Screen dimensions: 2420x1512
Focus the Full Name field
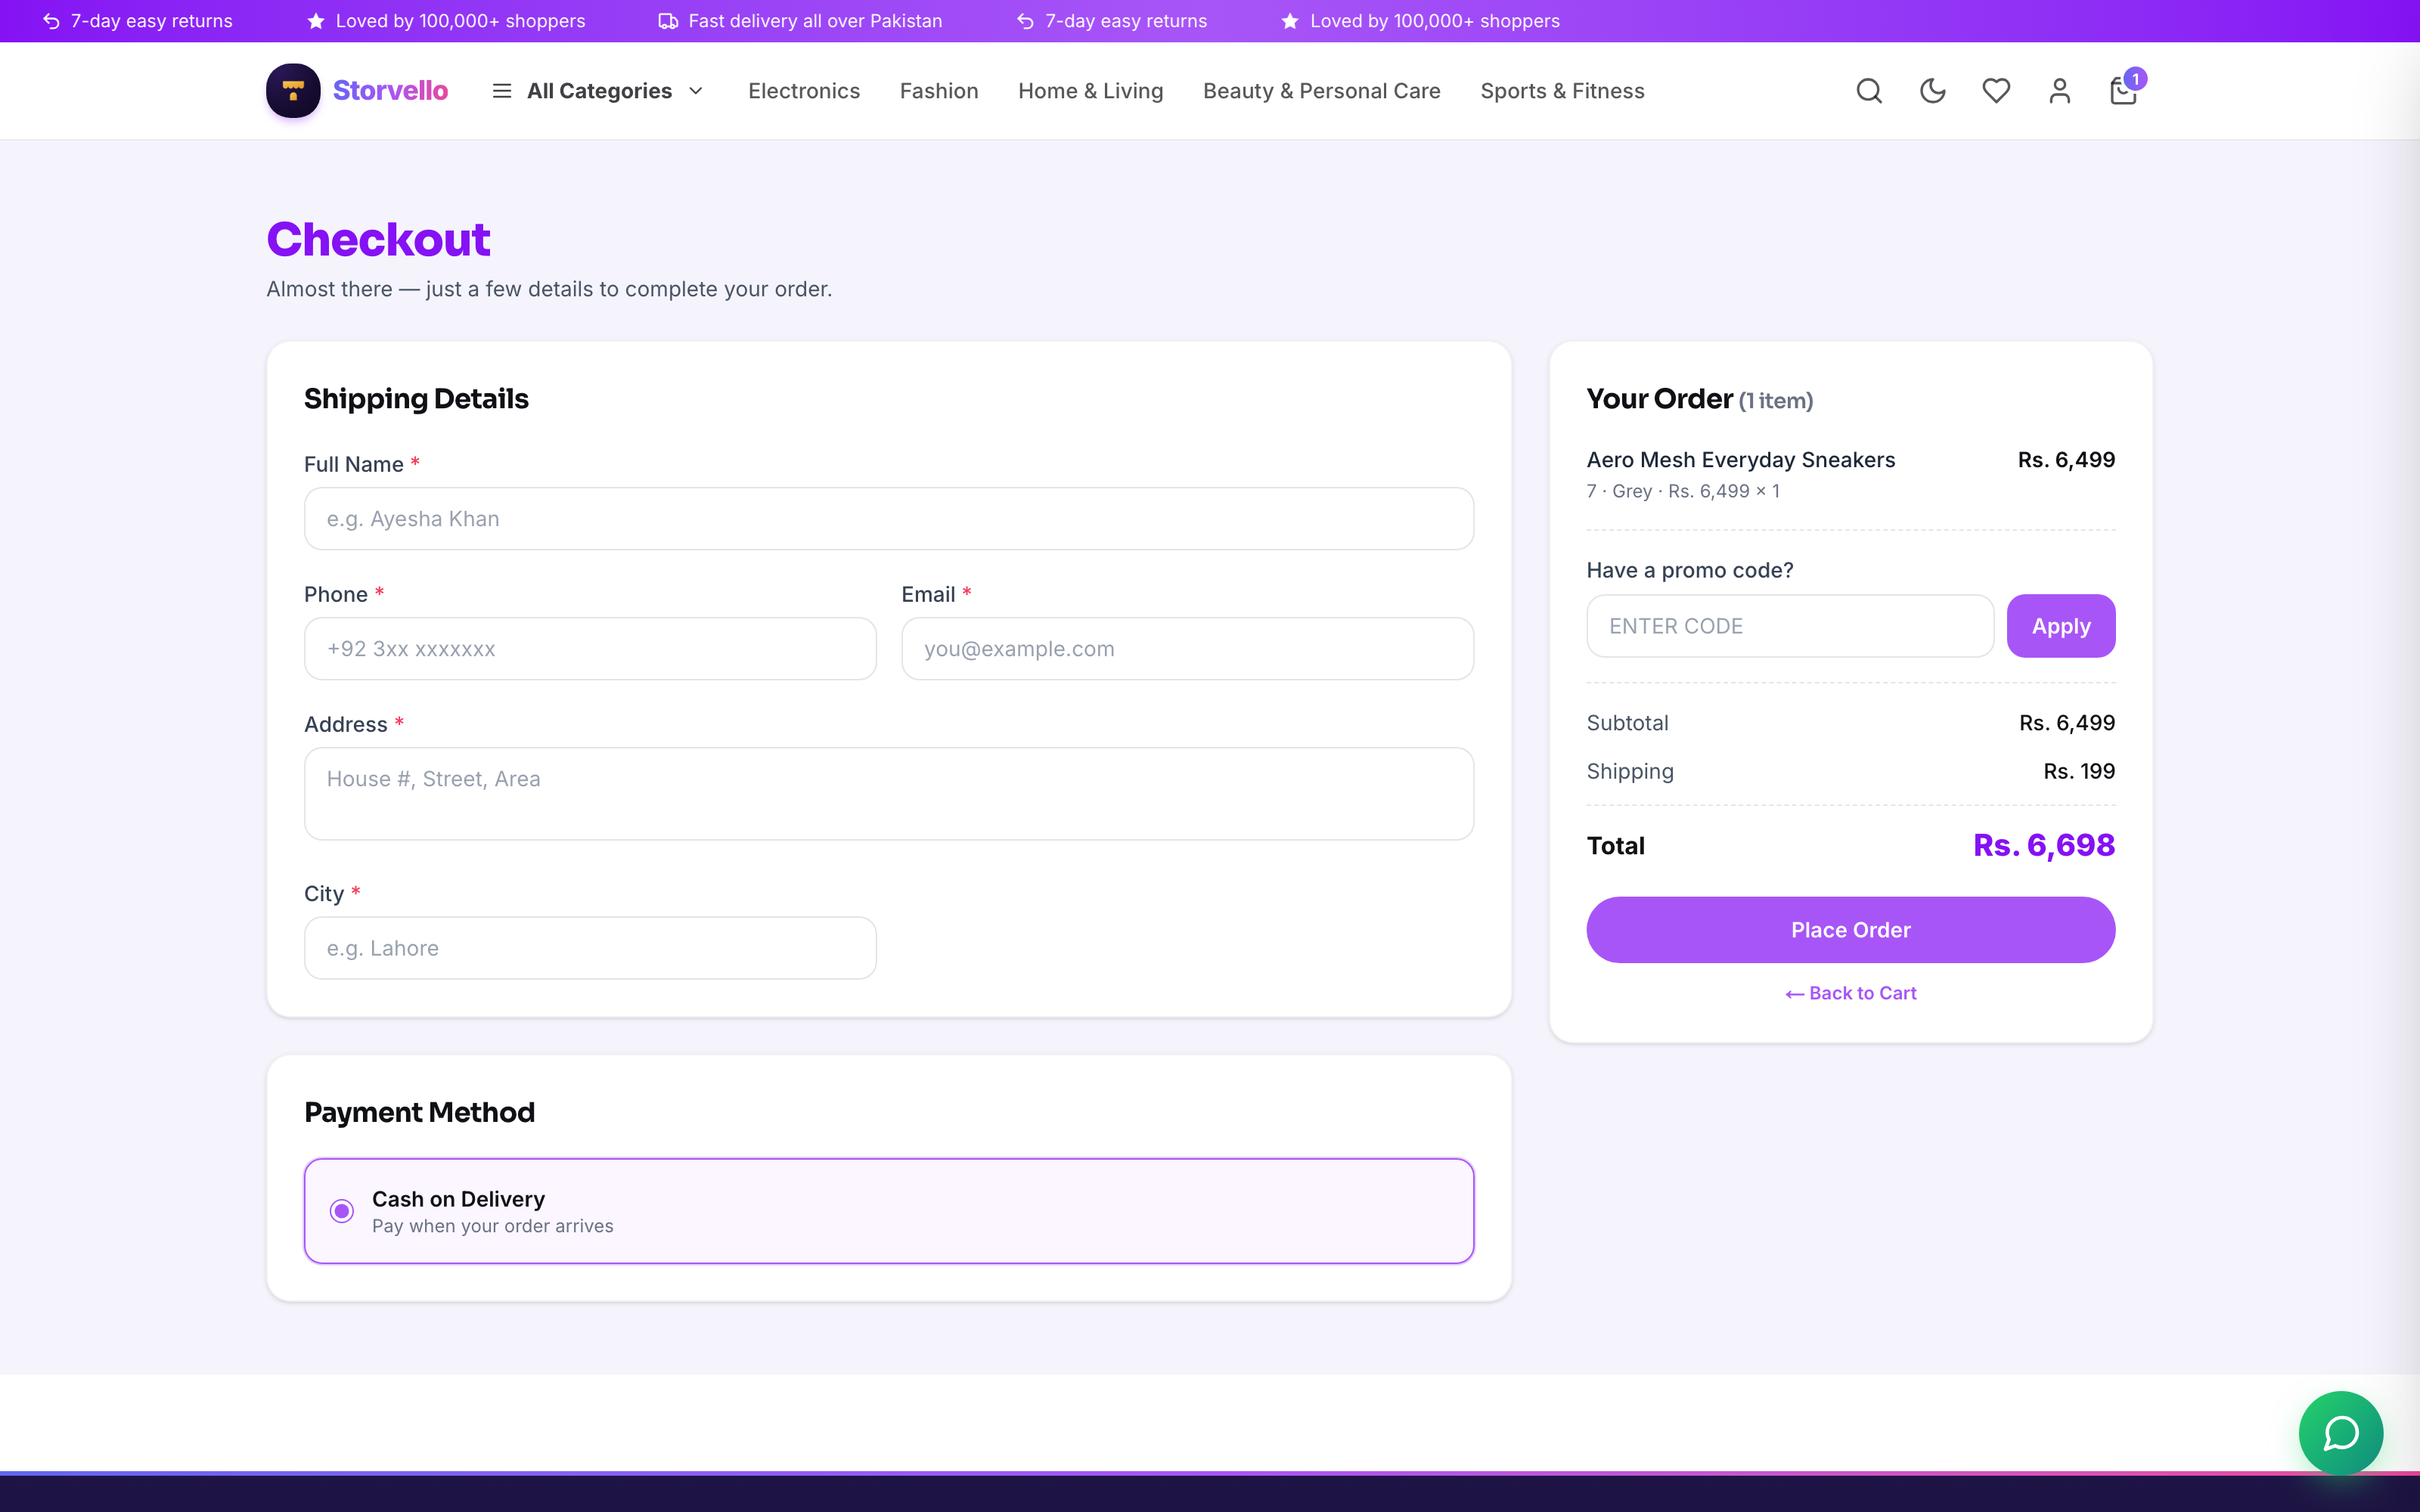(x=889, y=519)
